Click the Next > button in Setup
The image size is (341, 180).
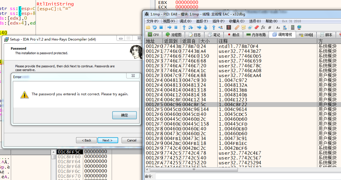108,140
